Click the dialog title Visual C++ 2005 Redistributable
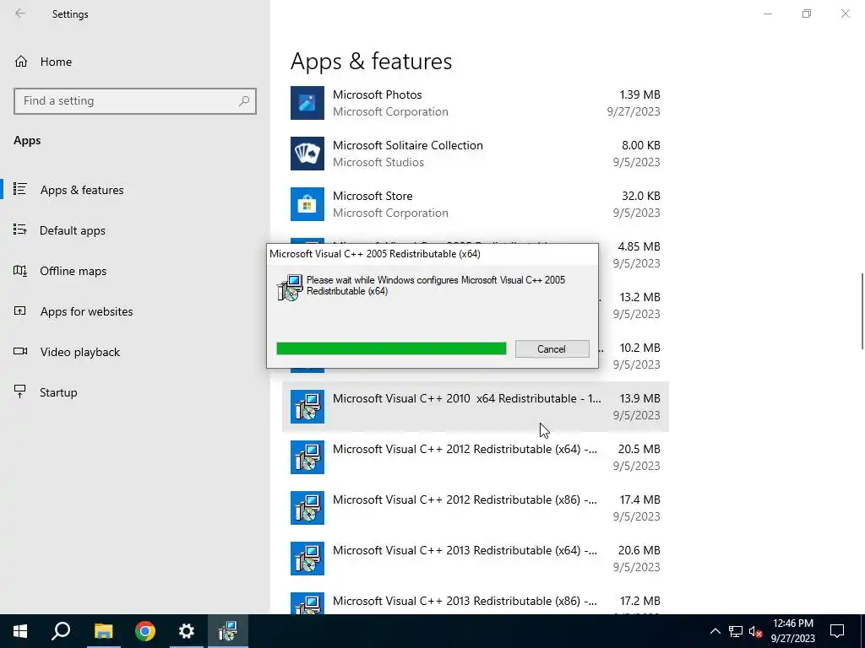 pyautogui.click(x=375, y=254)
